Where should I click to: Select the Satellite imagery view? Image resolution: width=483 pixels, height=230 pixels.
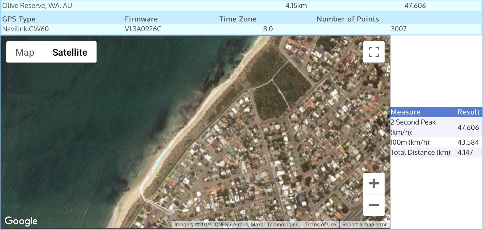point(70,52)
